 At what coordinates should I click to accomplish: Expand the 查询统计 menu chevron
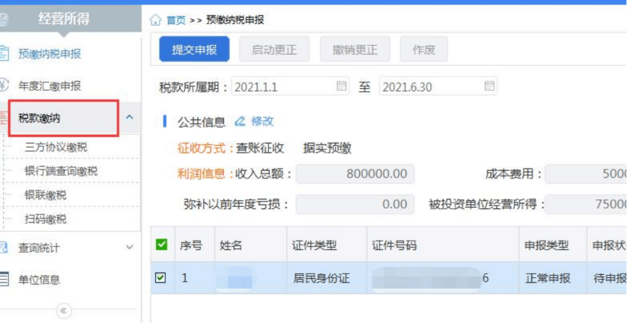[129, 248]
